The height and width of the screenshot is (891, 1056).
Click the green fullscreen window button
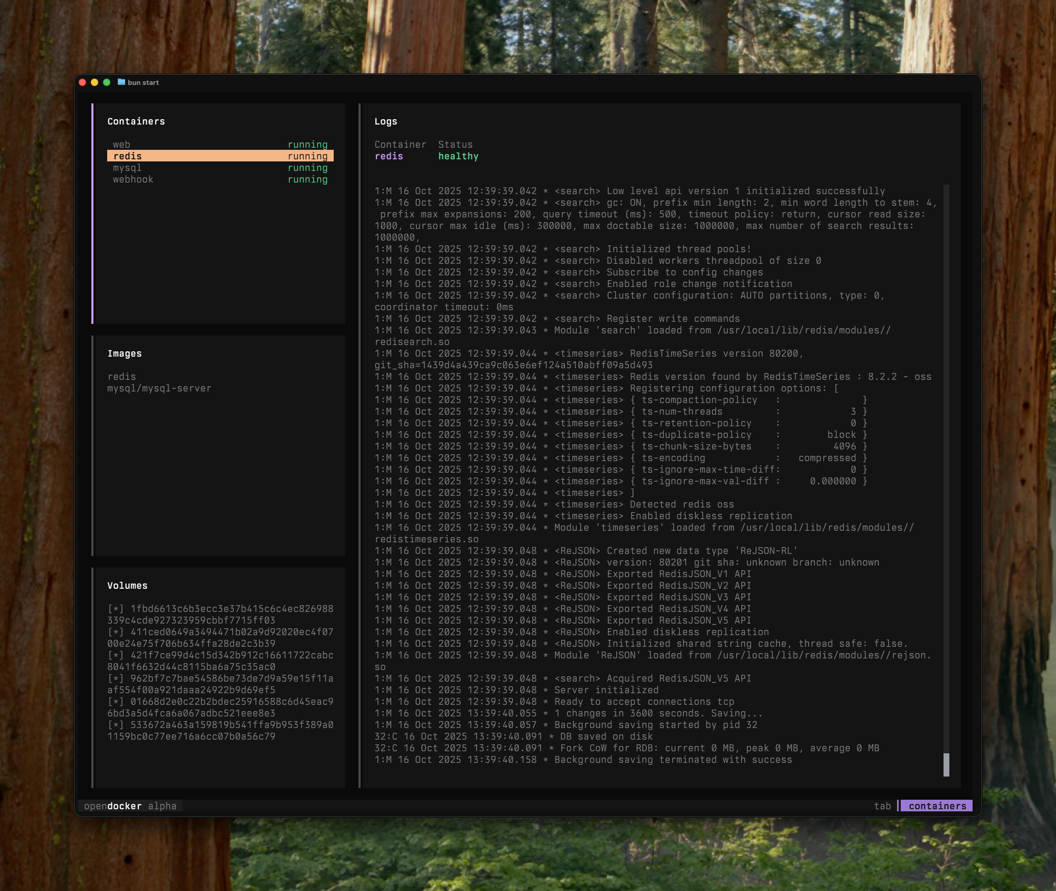click(x=107, y=82)
